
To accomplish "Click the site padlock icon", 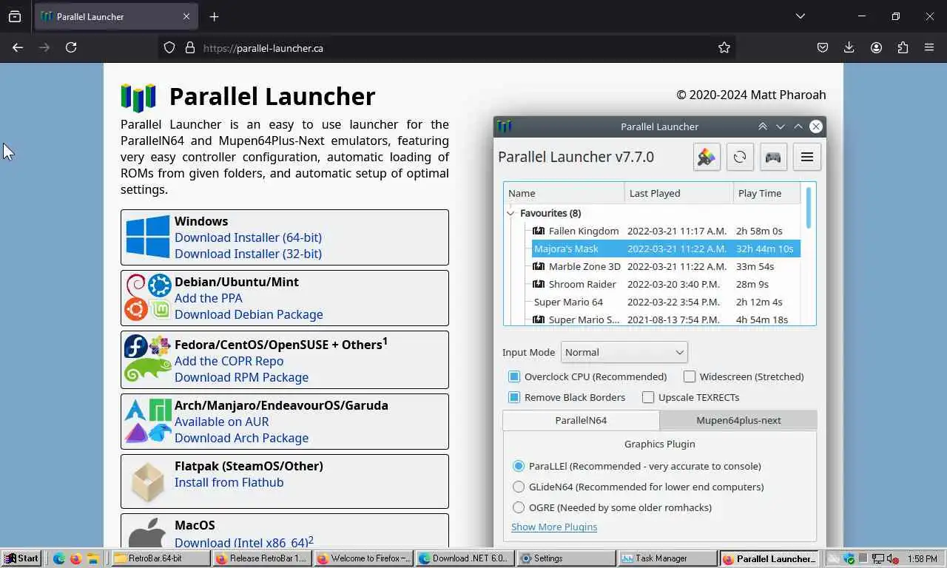I will 190,47.
